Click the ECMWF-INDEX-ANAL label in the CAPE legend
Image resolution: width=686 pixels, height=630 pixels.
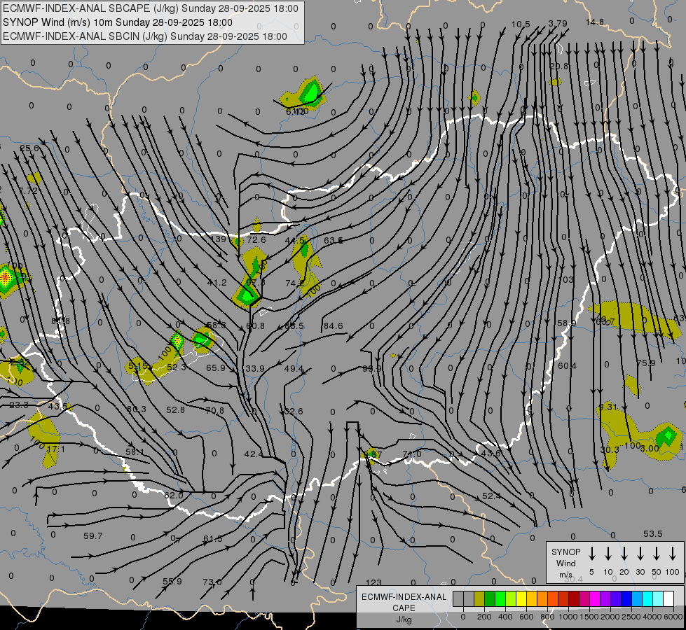click(404, 597)
